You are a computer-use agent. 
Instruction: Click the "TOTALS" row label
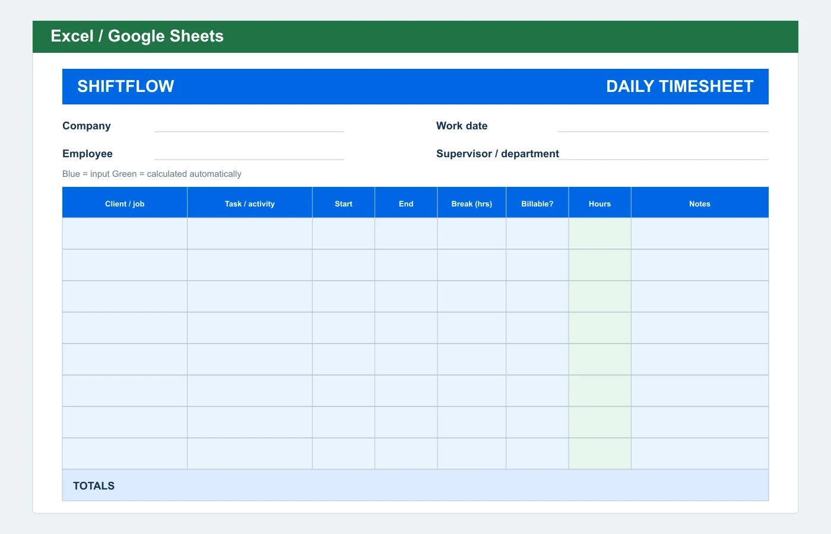point(94,486)
